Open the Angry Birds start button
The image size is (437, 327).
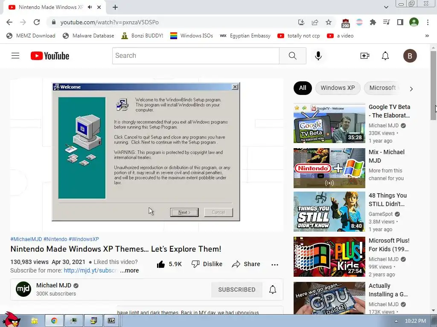[x=11, y=320]
